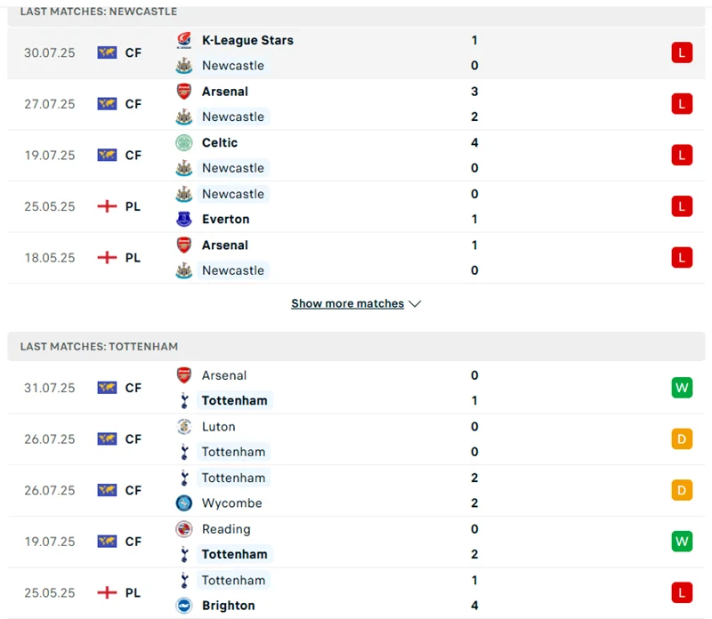This screenshot has width=712, height=619.
Task: Select the Last Matches: Tottenham header
Action: tap(99, 346)
